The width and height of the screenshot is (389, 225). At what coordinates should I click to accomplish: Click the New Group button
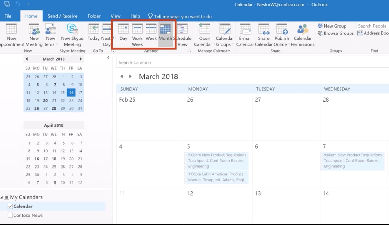click(x=332, y=26)
